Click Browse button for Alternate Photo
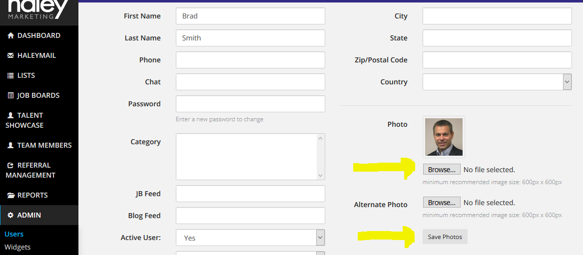The width and height of the screenshot is (583, 255). click(442, 203)
